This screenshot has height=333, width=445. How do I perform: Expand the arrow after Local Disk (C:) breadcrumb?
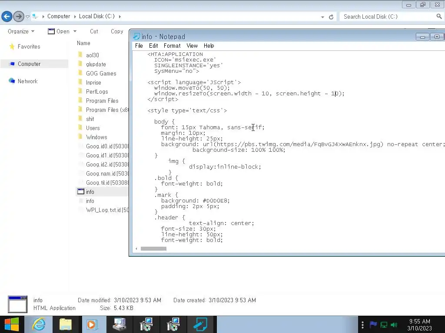click(120, 16)
